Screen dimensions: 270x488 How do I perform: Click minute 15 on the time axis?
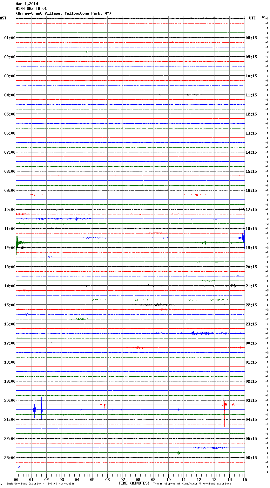tap(245, 479)
